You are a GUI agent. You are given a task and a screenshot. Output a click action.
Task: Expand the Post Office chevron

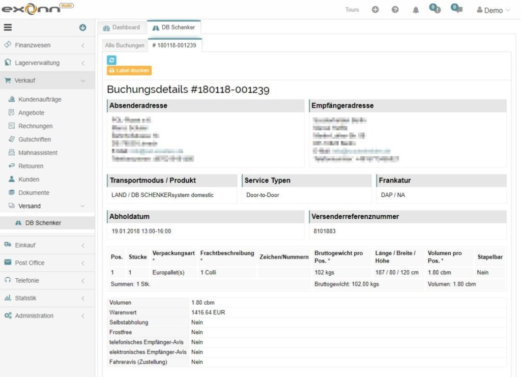pyautogui.click(x=83, y=263)
